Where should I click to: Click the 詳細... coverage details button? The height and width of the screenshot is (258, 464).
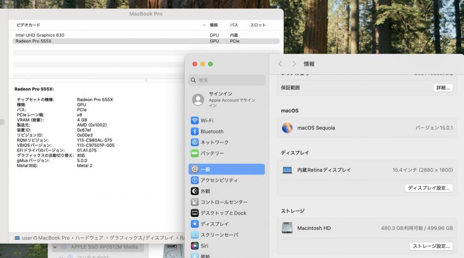pyautogui.click(x=443, y=88)
